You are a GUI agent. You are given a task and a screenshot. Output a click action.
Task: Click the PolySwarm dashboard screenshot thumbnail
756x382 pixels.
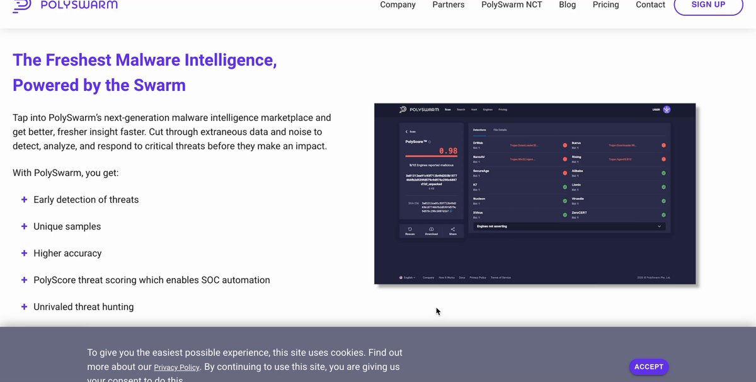pos(535,194)
